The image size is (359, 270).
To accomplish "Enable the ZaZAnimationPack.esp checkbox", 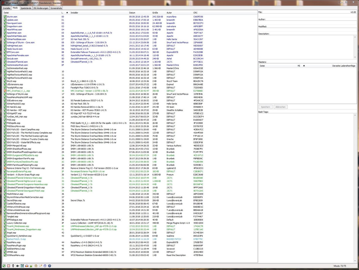I will click(x=5, y=68).
